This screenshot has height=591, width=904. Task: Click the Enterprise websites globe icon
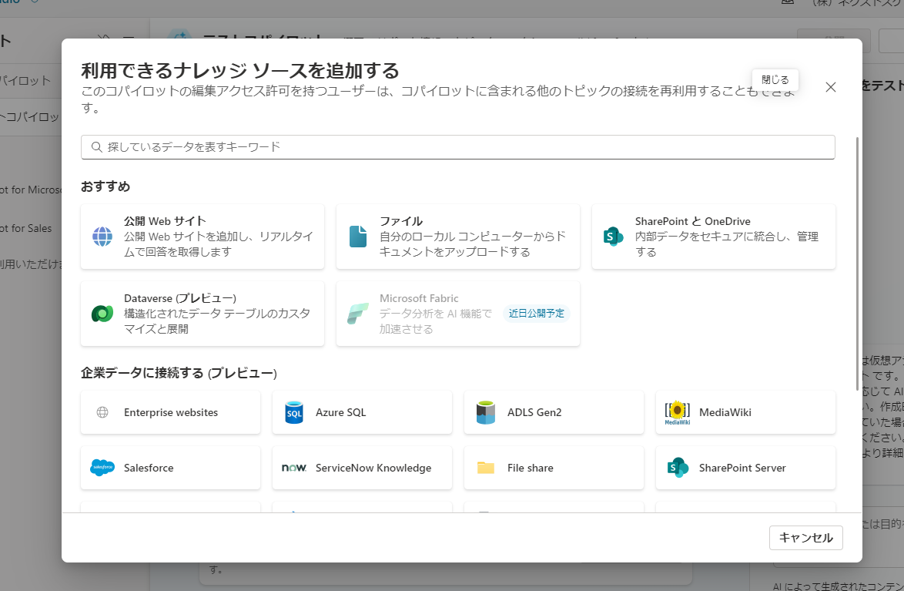[102, 412]
